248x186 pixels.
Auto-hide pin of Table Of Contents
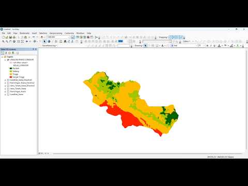[x=34, y=49]
